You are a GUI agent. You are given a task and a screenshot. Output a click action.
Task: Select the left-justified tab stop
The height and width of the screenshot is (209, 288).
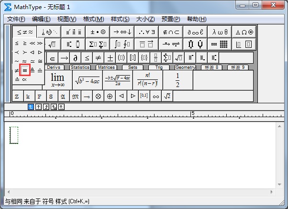[x=31, y=107]
